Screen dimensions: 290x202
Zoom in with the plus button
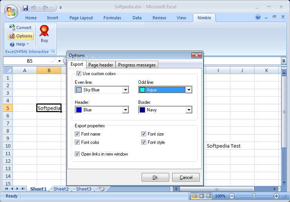(x=276, y=196)
